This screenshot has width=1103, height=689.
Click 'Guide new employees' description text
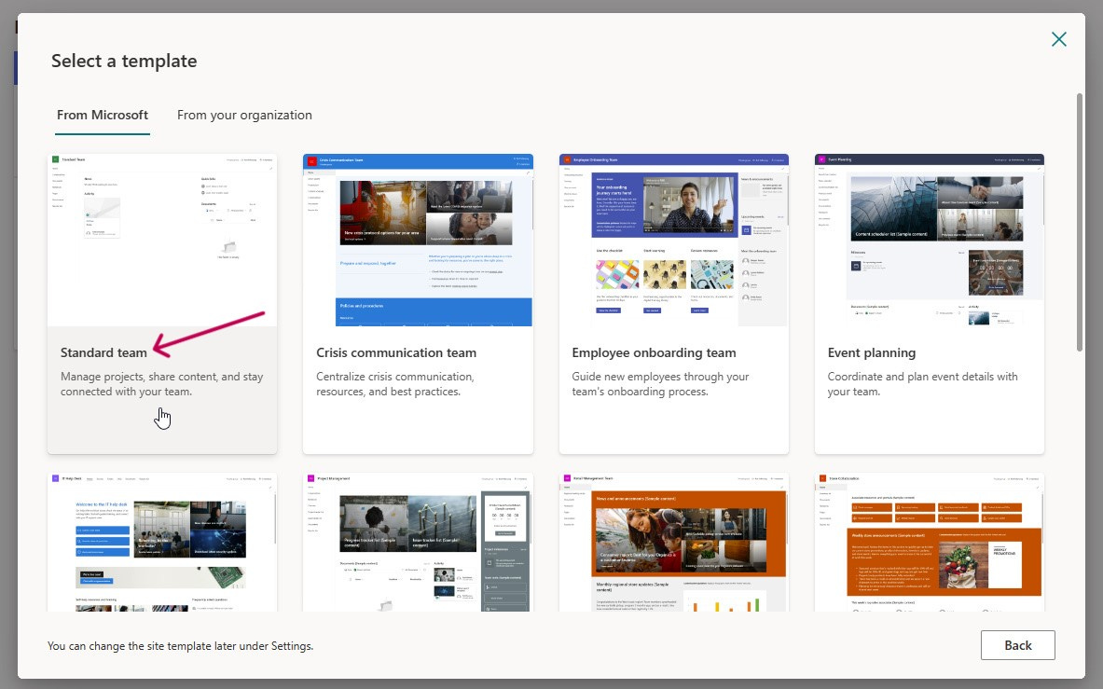[x=660, y=384]
